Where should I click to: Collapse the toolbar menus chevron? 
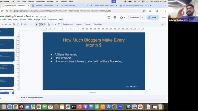coord(163,24)
